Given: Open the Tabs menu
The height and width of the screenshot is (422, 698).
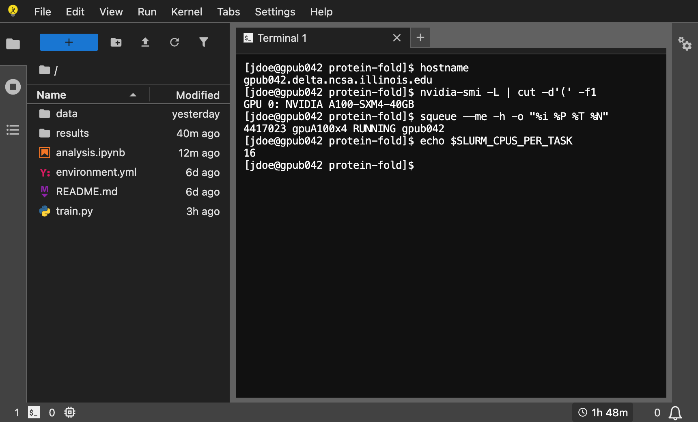Looking at the screenshot, I should click(x=228, y=12).
